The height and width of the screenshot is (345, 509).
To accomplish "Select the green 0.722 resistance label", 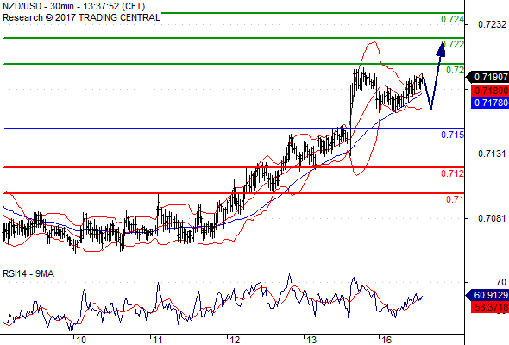I will coord(453,44).
